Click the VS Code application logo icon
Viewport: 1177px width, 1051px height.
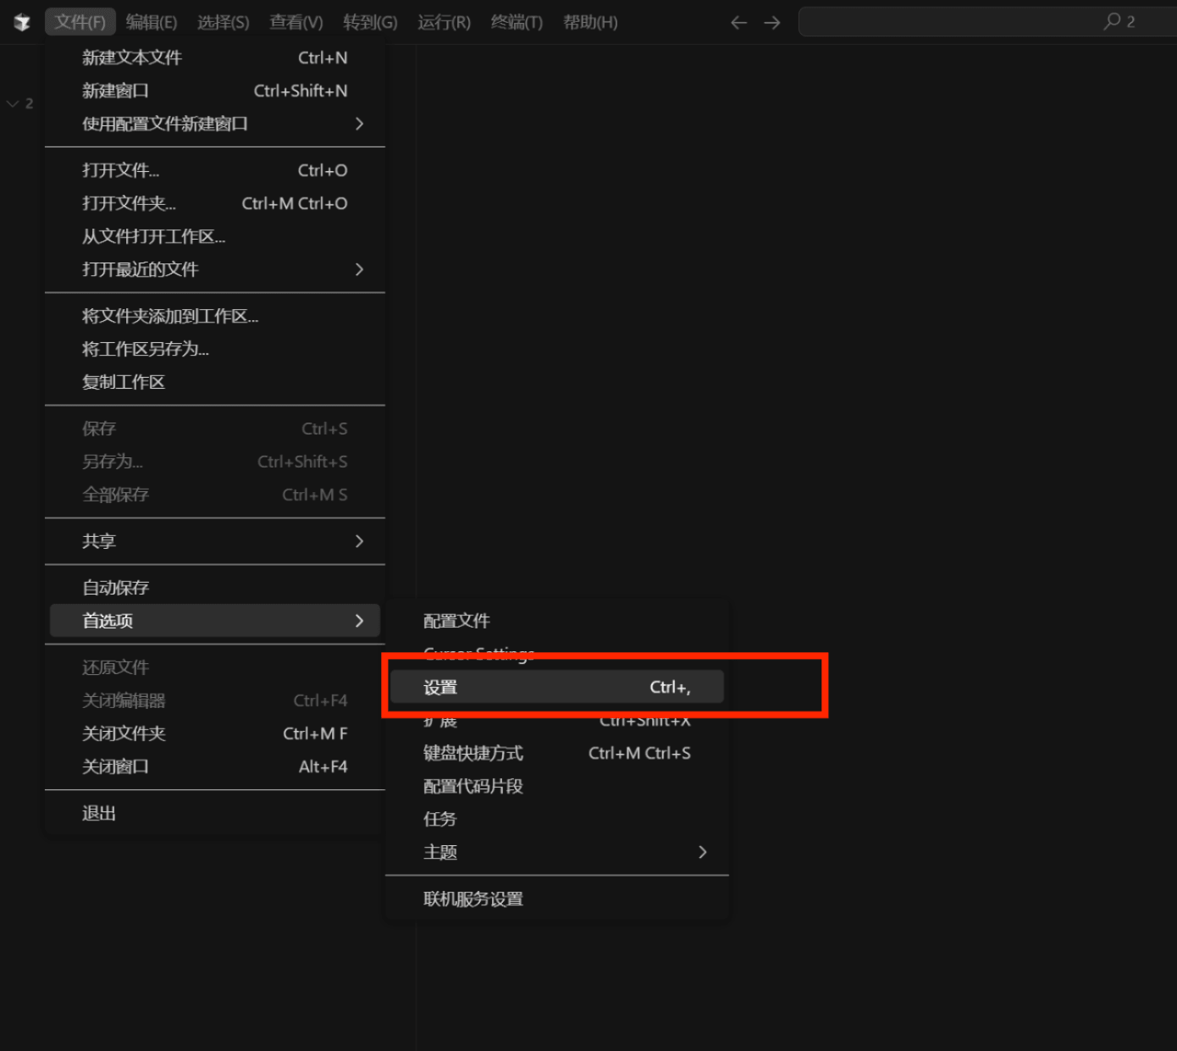click(x=21, y=22)
